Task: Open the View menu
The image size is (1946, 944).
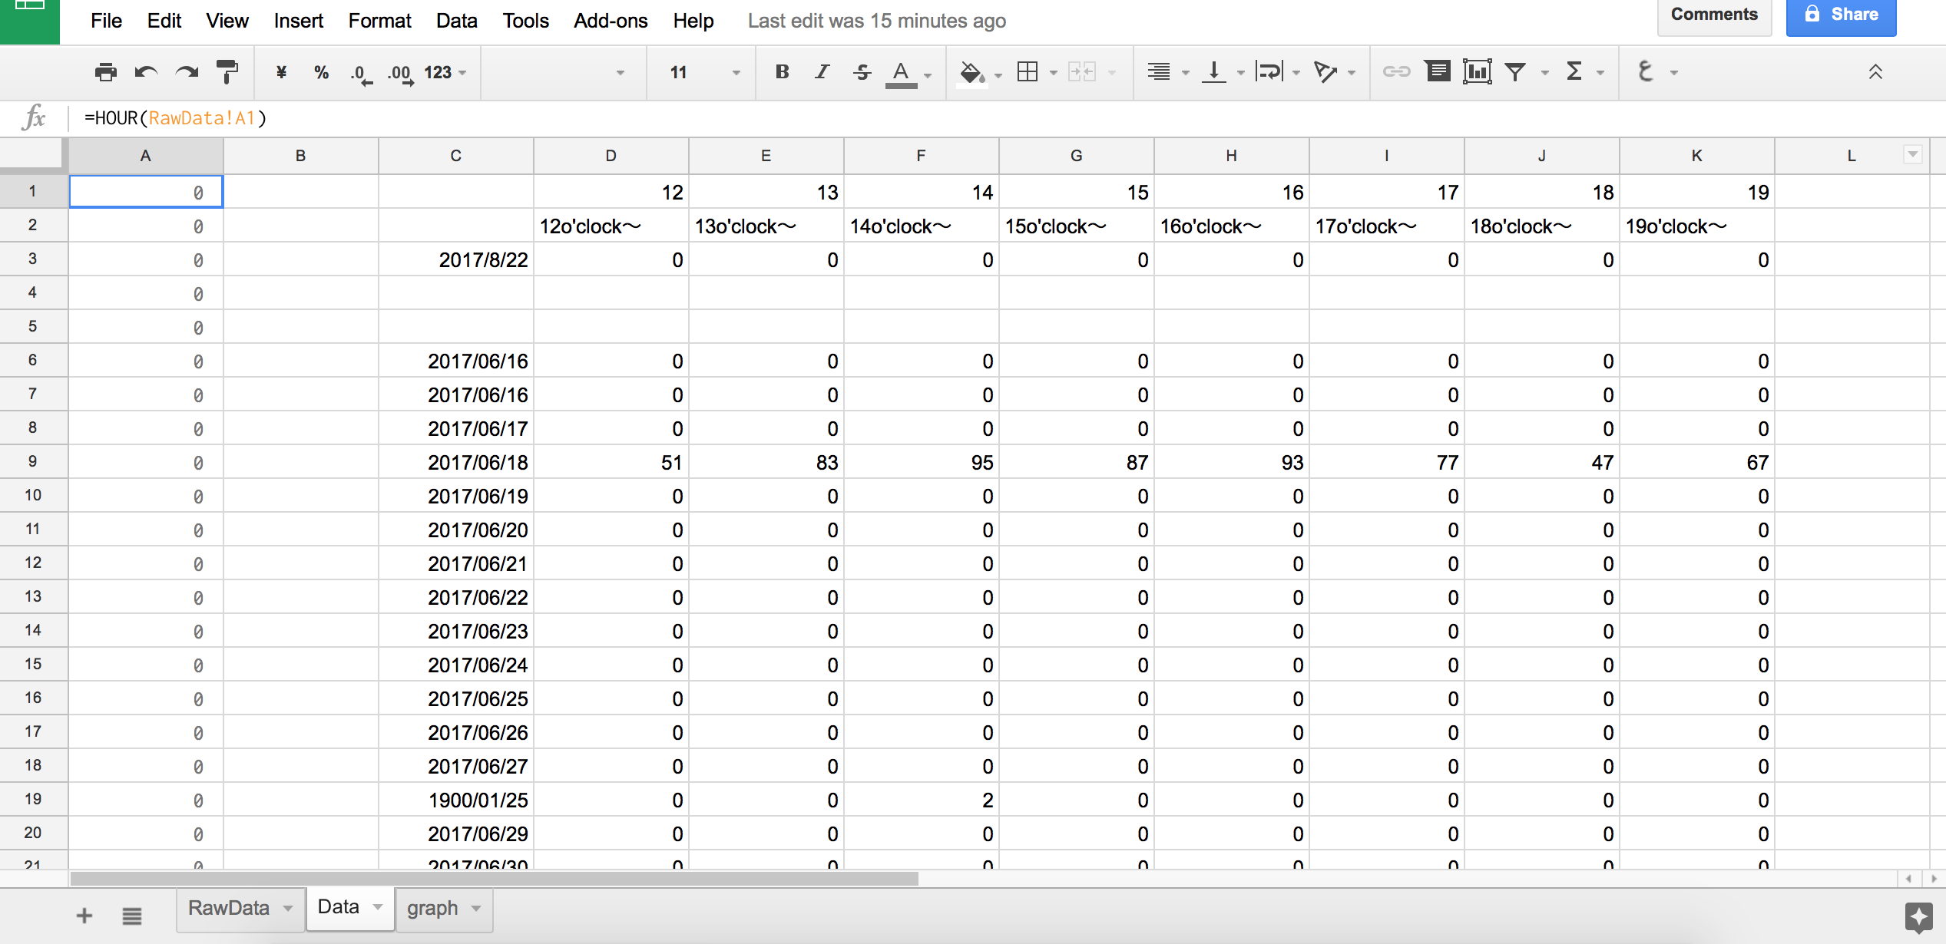Action: point(227,21)
